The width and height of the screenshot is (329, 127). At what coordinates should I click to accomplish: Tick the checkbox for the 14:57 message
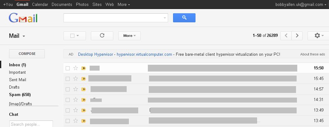[68, 90]
